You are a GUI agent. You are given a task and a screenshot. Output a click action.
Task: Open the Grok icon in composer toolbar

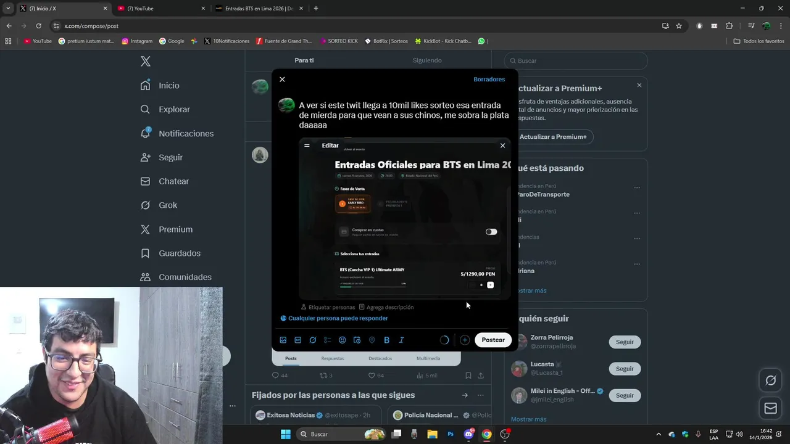[313, 340]
